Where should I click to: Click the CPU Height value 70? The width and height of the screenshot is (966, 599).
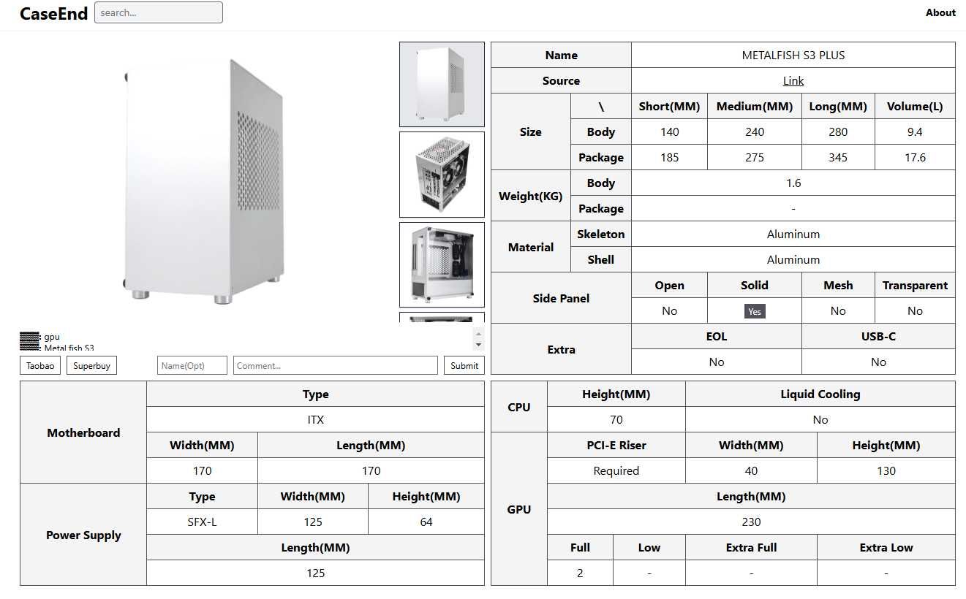[x=616, y=419]
